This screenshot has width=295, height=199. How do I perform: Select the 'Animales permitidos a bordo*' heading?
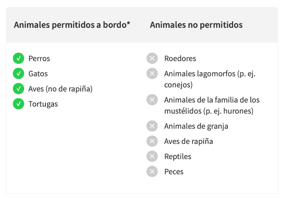(x=72, y=25)
